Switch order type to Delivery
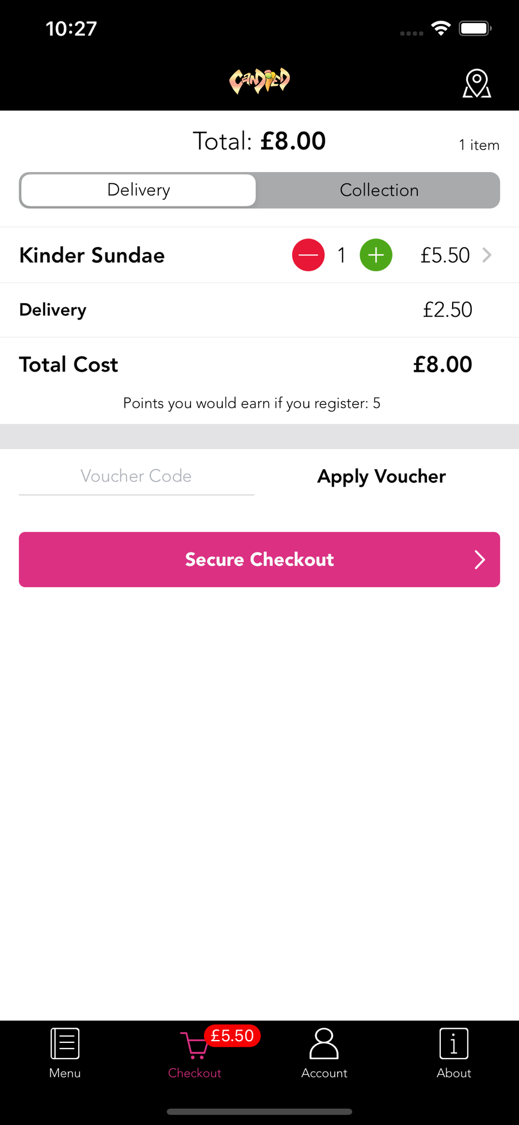This screenshot has height=1125, width=519. pyautogui.click(x=138, y=190)
